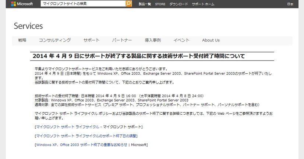Click the line starting 対象製品: Windows XP
Viewport: 304px width, 159px height.
click(x=112, y=100)
